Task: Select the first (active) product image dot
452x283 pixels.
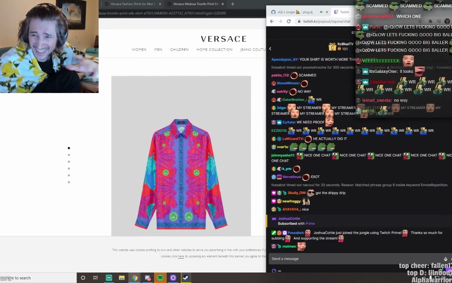Action: point(69,148)
